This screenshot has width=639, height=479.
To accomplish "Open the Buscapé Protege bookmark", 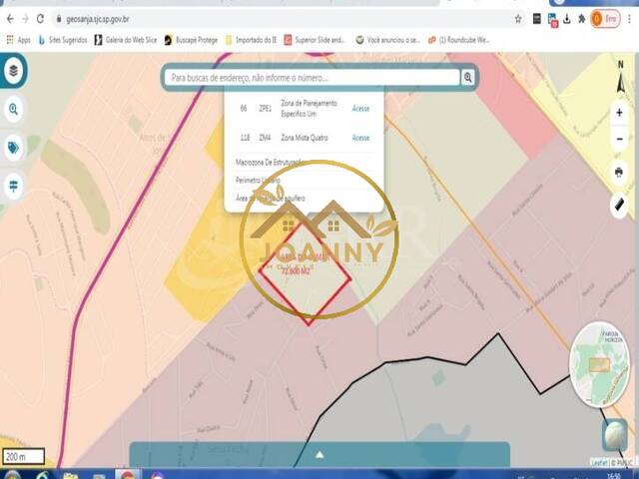I will 191,40.
